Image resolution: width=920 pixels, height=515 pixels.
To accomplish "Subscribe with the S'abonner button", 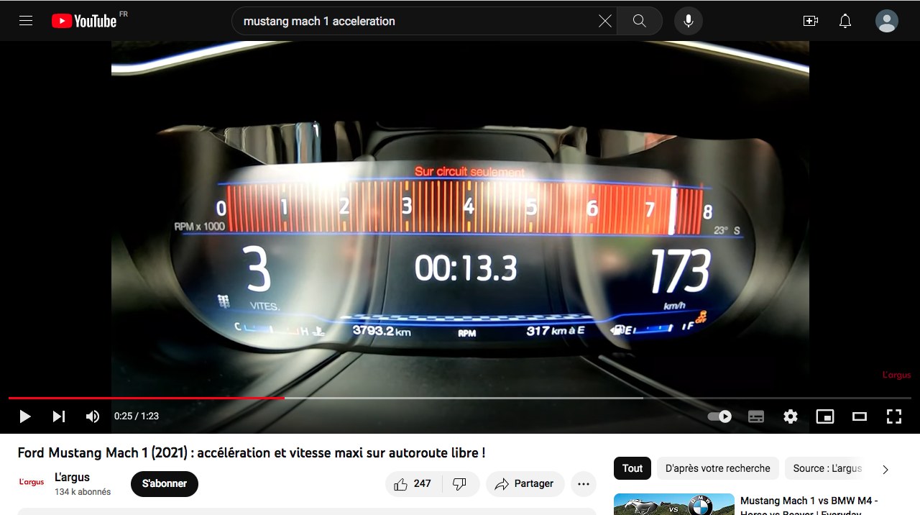I will [x=165, y=483].
